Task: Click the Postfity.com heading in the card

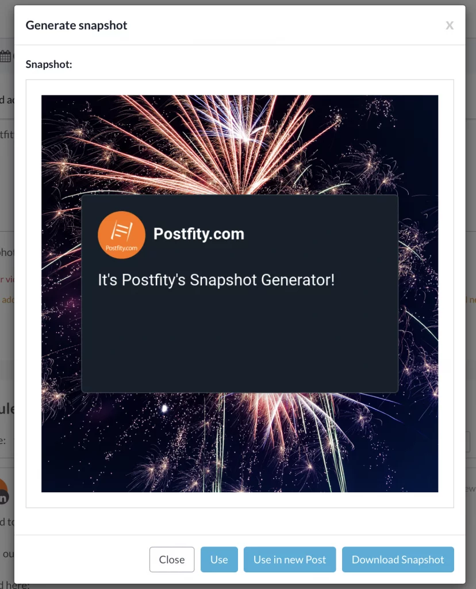Action: click(198, 234)
